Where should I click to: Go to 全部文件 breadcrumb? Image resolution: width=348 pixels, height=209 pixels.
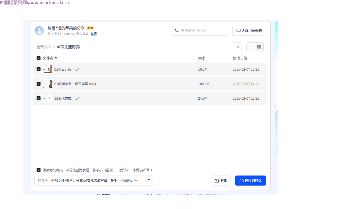coord(44,47)
